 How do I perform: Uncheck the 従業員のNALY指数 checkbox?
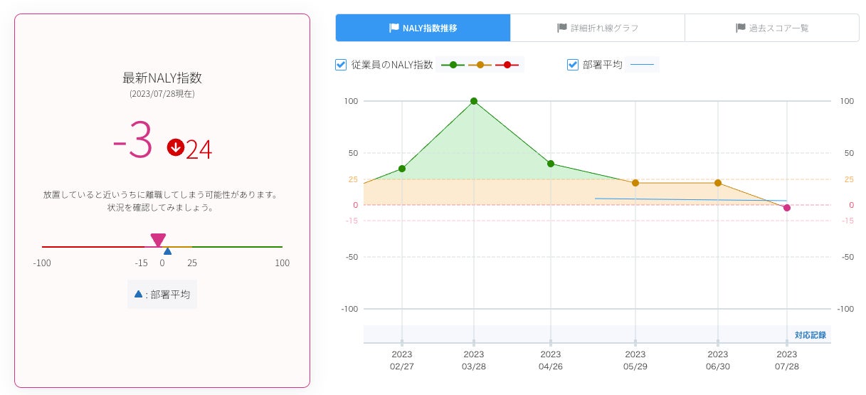[x=341, y=65]
